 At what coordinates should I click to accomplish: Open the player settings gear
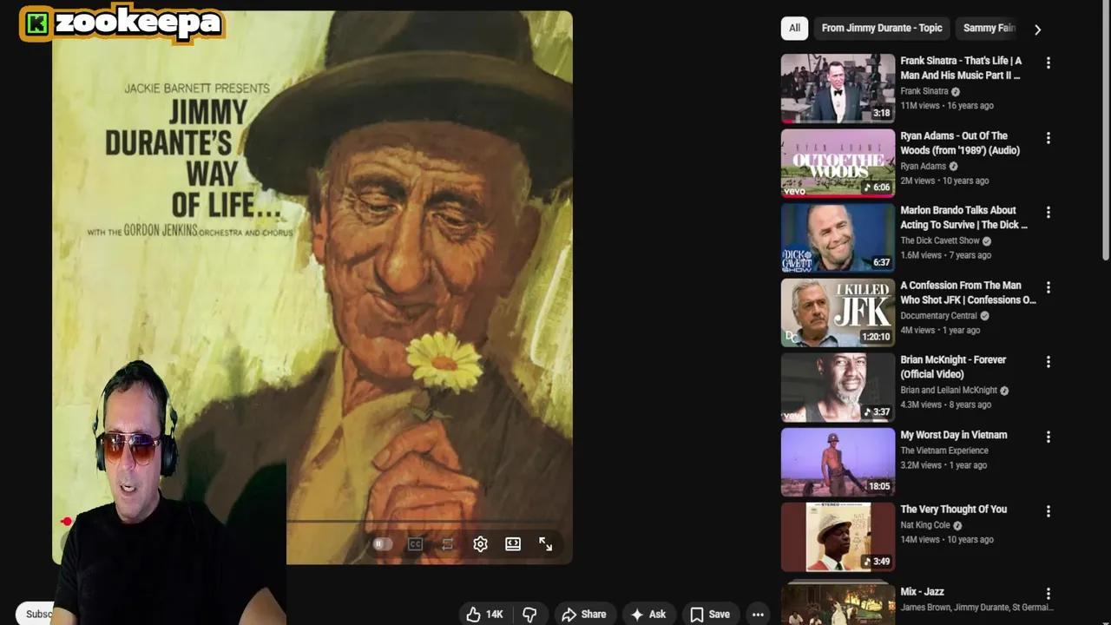[x=480, y=544]
